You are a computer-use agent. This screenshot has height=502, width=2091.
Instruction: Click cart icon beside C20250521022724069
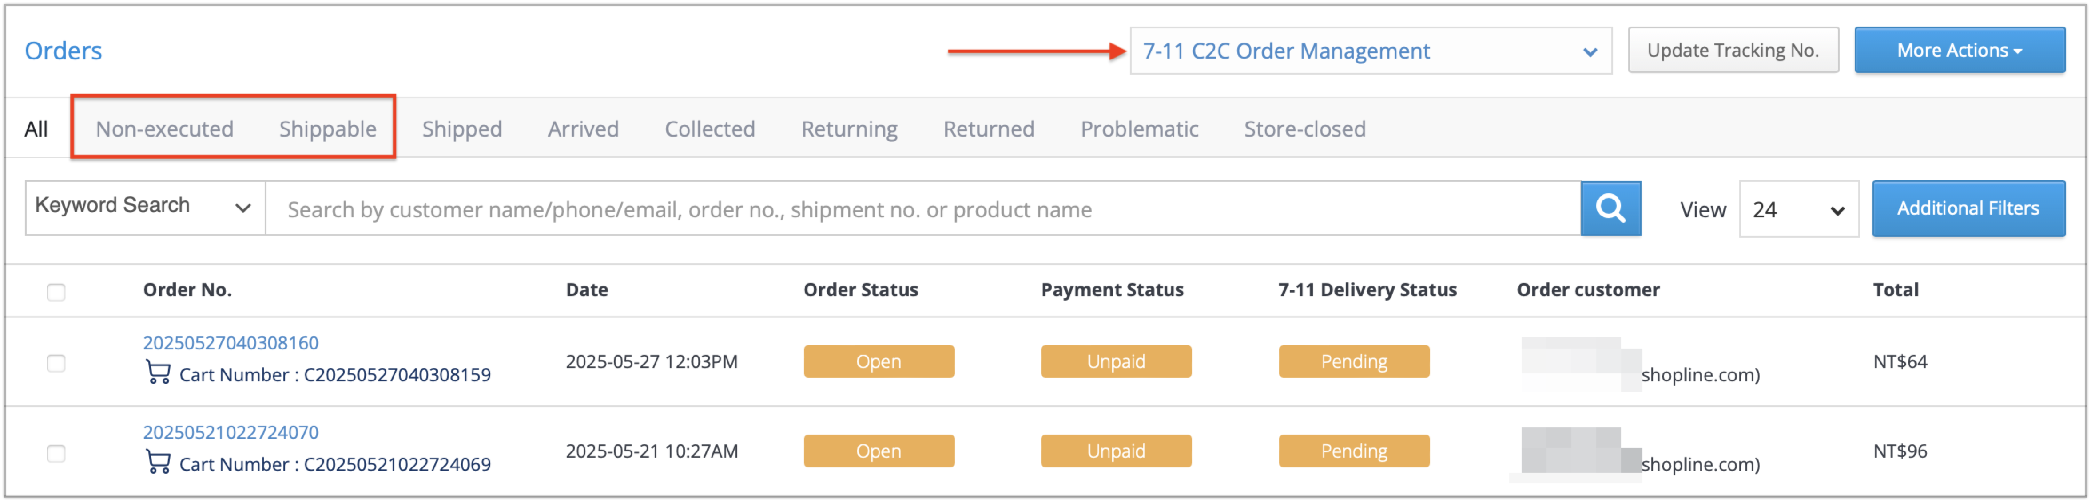[x=158, y=462]
